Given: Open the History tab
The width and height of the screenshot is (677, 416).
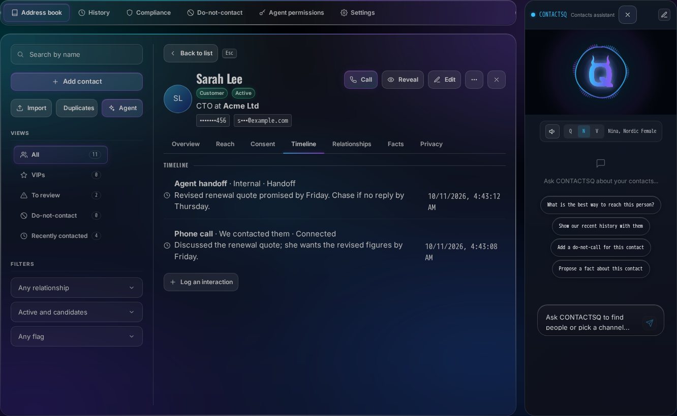Looking at the screenshot, I should (x=94, y=13).
